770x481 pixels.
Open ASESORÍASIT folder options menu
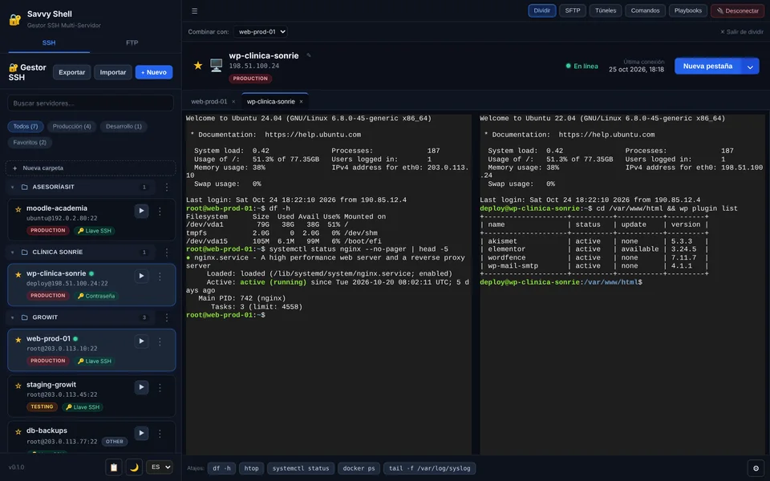(167, 187)
